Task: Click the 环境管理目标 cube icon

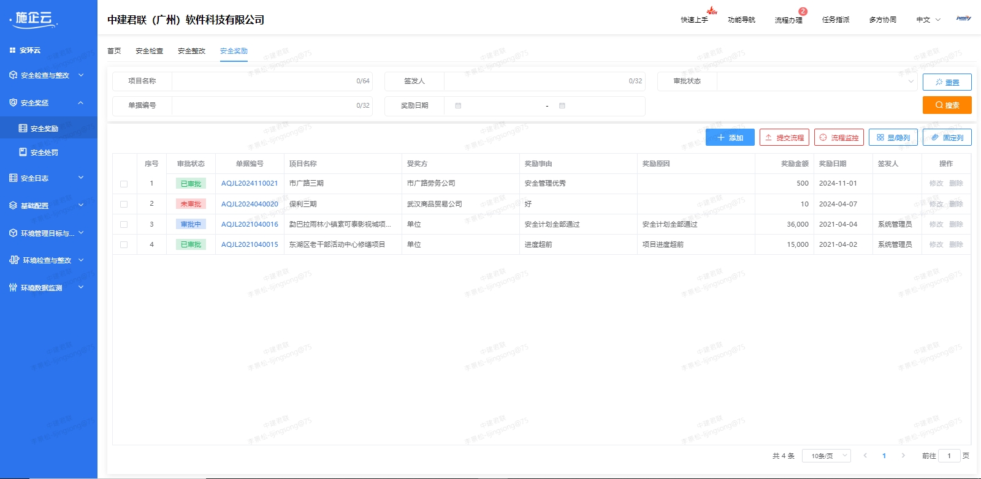Action: pos(13,233)
